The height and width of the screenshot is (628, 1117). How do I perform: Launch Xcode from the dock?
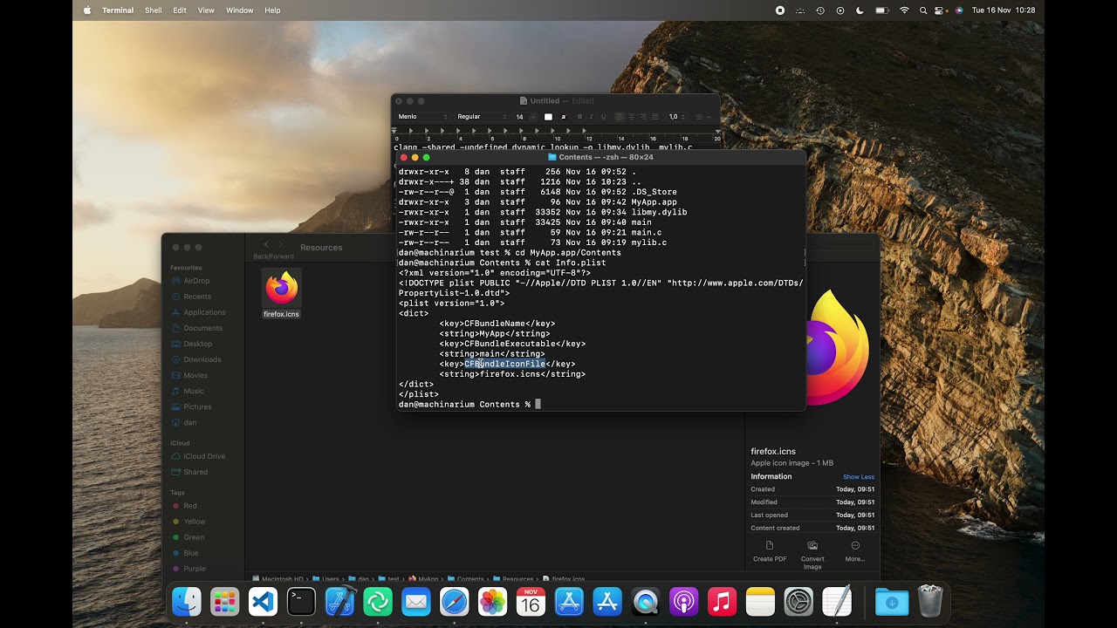(x=339, y=602)
